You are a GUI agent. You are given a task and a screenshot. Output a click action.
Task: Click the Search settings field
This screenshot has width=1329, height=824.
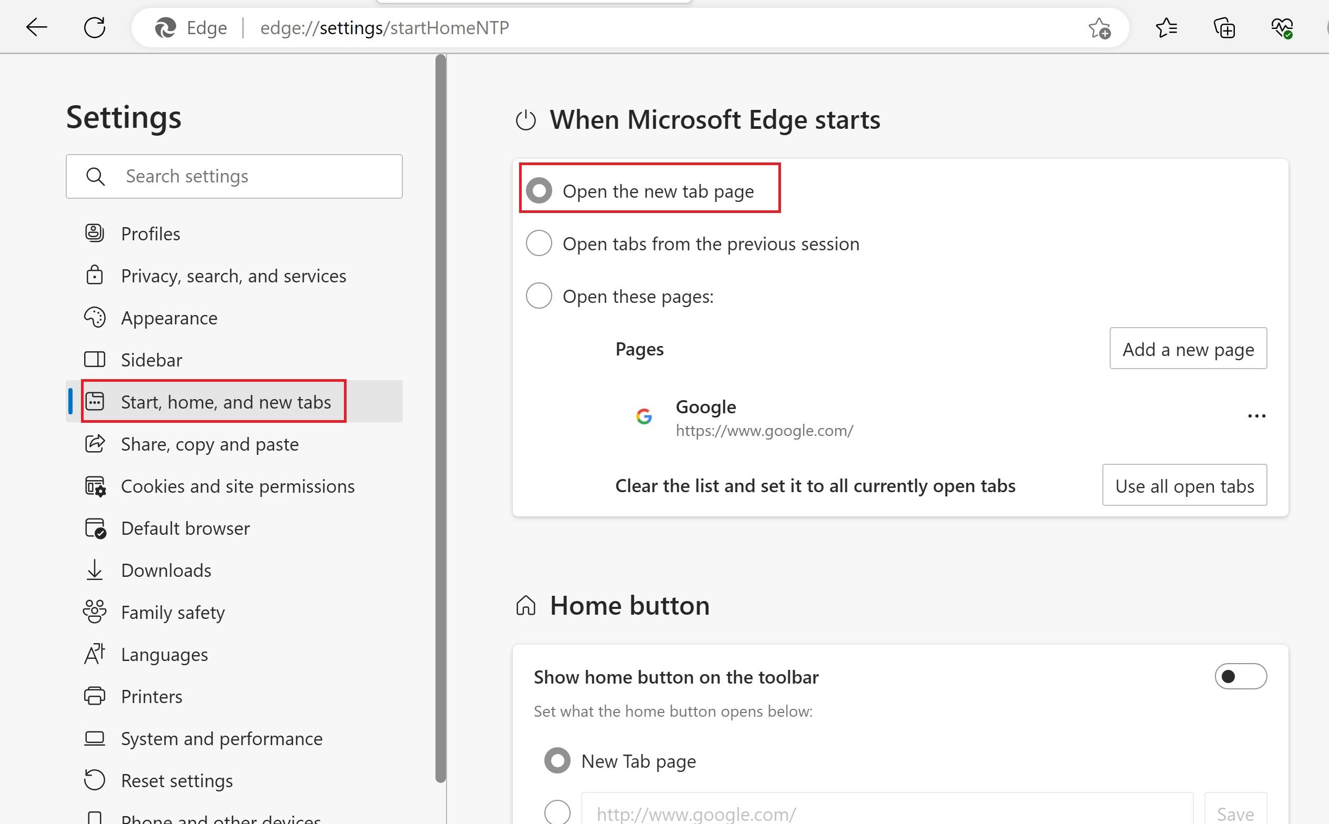click(x=235, y=177)
